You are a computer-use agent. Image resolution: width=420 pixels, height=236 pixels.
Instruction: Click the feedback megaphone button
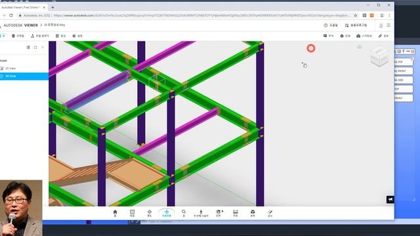coord(390,199)
